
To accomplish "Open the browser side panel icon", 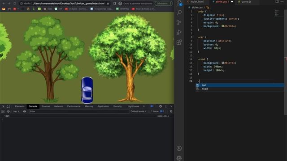I will tap(115, 4).
